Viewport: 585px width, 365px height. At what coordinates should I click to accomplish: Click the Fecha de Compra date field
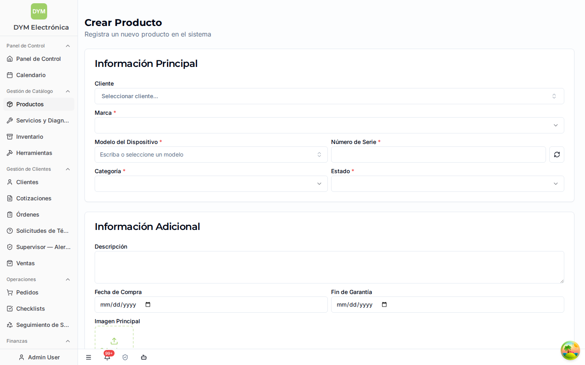pos(211,305)
